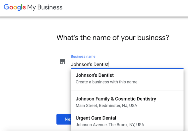Image resolution: width=188 pixels, height=131 pixels.
Task: Click "Main Street, Bedminster, NJ, USA" address
Action: point(106,106)
